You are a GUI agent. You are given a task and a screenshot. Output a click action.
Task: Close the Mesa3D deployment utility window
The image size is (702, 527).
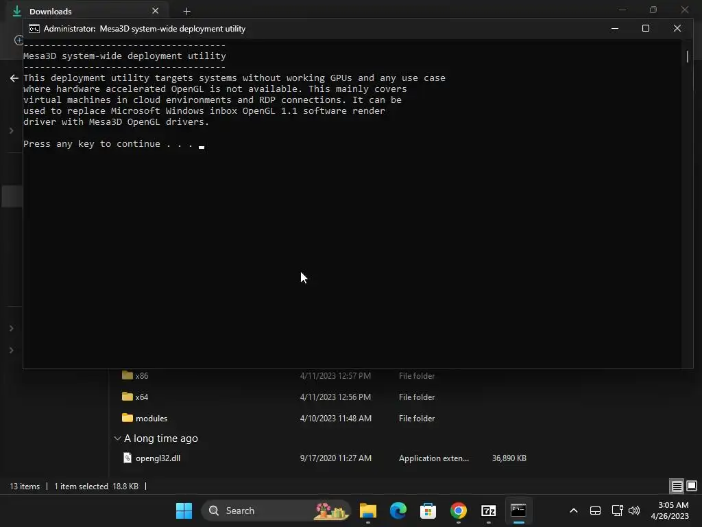(677, 28)
